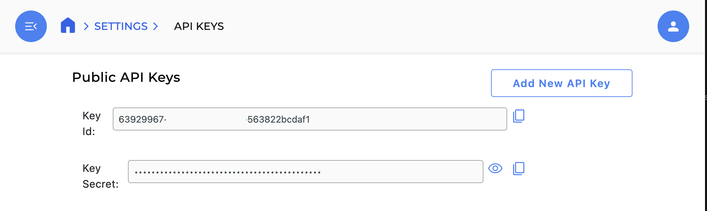This screenshot has height=211, width=707.
Task: Copy the Key Id to clipboard
Action: pyautogui.click(x=519, y=116)
